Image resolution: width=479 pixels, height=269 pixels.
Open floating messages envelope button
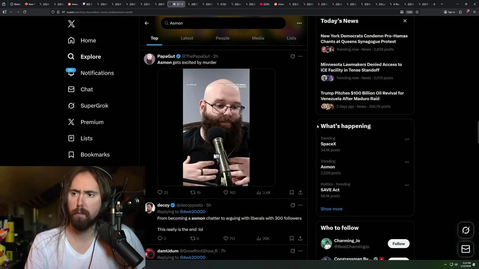[466, 249]
